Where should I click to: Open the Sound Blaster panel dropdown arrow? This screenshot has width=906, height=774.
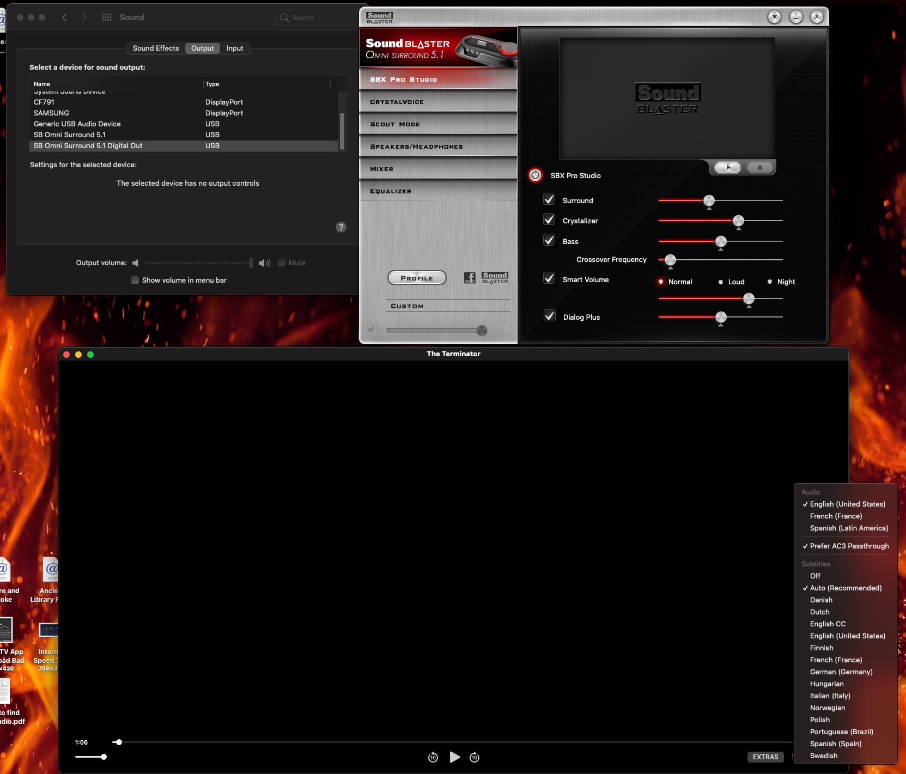pyautogui.click(x=774, y=17)
